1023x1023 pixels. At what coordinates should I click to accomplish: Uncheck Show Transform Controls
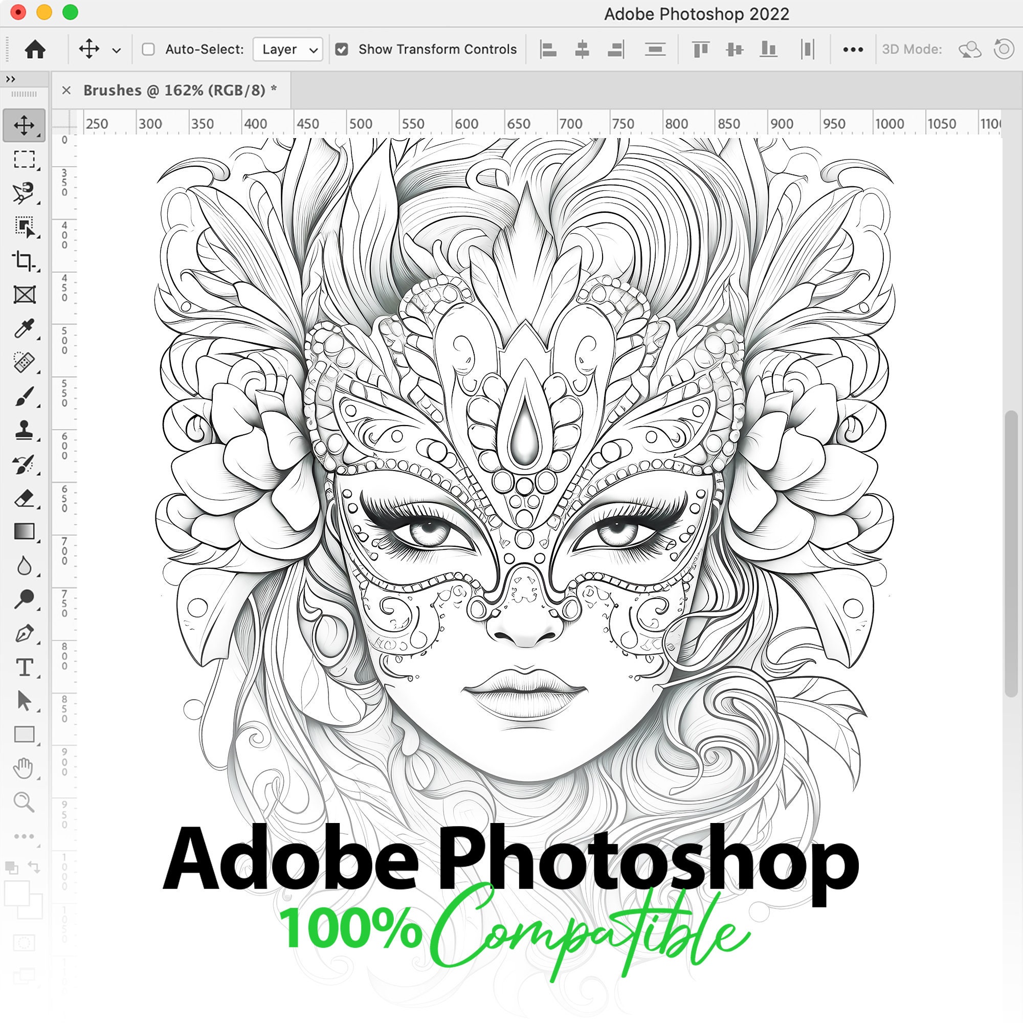(x=342, y=49)
